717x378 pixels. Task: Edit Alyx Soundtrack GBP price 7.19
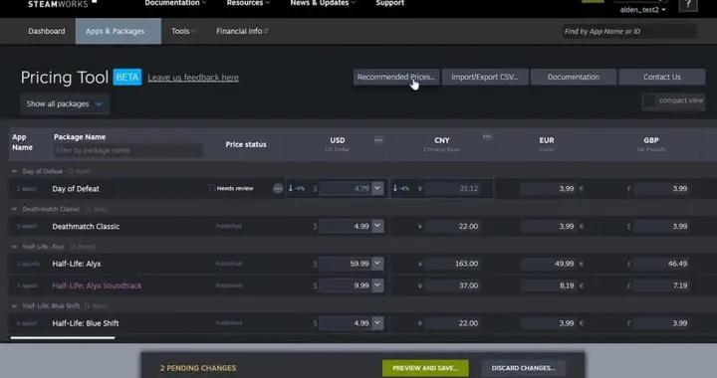pos(661,285)
